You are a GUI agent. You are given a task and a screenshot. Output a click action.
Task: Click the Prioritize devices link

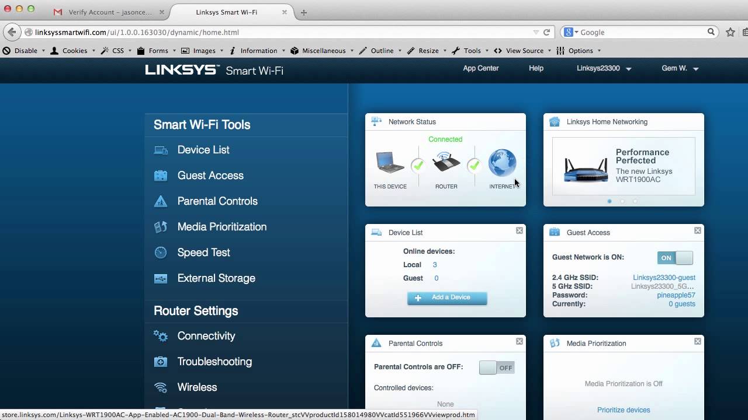[x=624, y=410]
